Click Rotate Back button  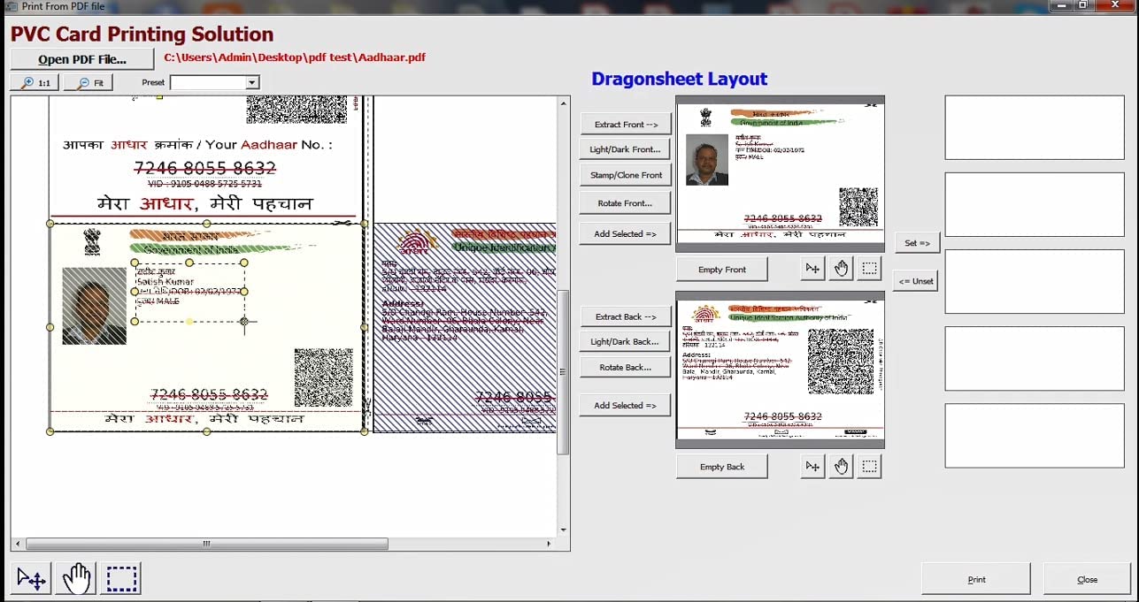(x=626, y=367)
